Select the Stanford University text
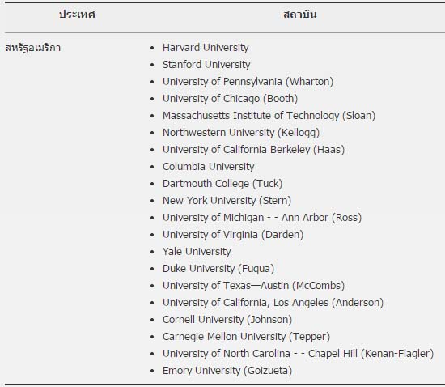Screen dimensions: 445x387 (206, 65)
